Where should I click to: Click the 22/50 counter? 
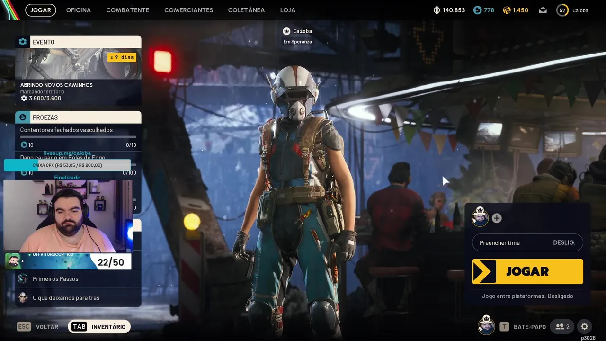(x=111, y=262)
